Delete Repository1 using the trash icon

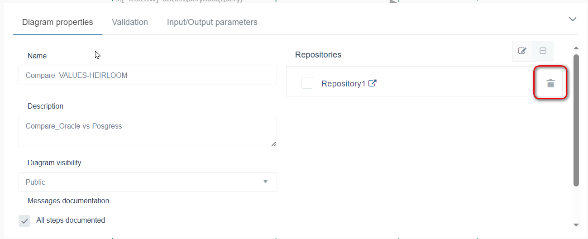550,83
